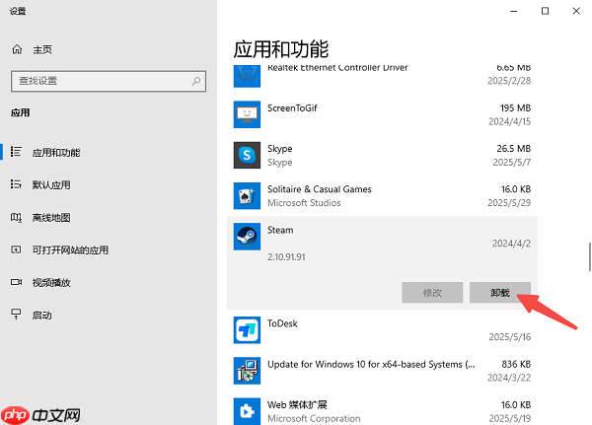Click the 836 KB update size
The height and width of the screenshot is (425, 592).
pyautogui.click(x=516, y=364)
